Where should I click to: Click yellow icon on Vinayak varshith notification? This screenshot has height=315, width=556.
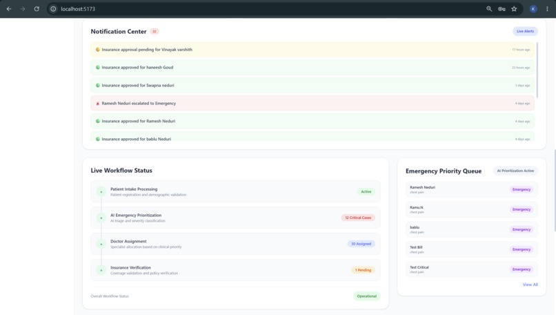pyautogui.click(x=98, y=50)
